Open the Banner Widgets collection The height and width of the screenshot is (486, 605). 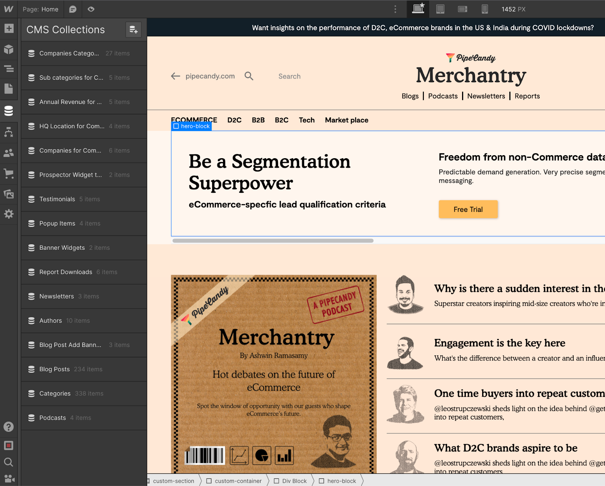point(84,248)
